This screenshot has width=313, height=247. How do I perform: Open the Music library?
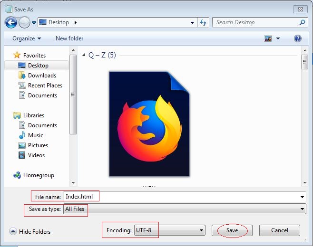[36, 135]
